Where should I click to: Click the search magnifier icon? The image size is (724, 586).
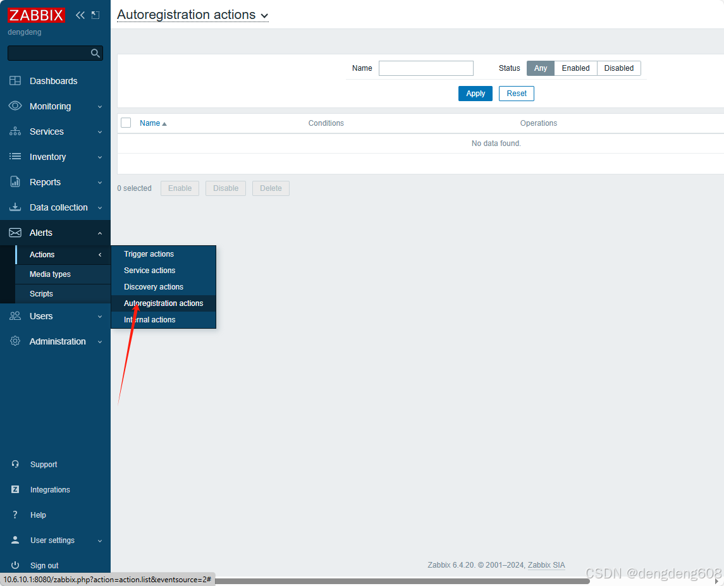[x=95, y=53]
